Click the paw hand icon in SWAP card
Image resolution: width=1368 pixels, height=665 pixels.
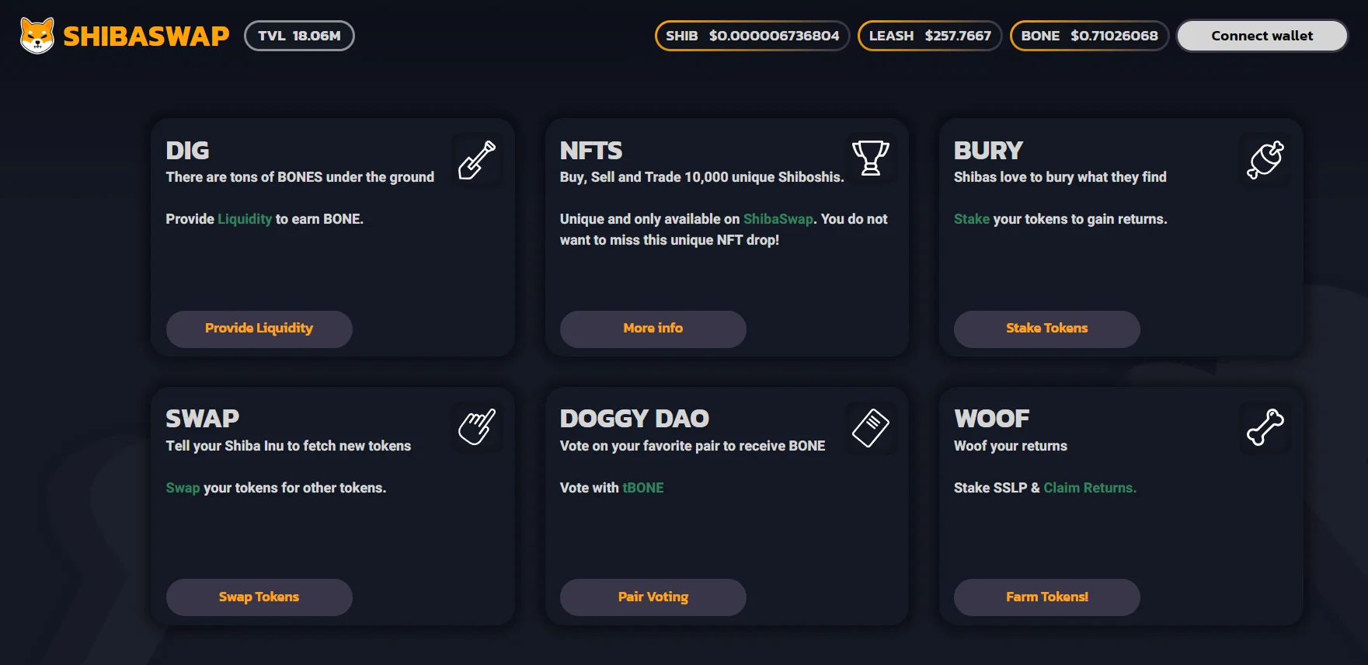point(477,427)
